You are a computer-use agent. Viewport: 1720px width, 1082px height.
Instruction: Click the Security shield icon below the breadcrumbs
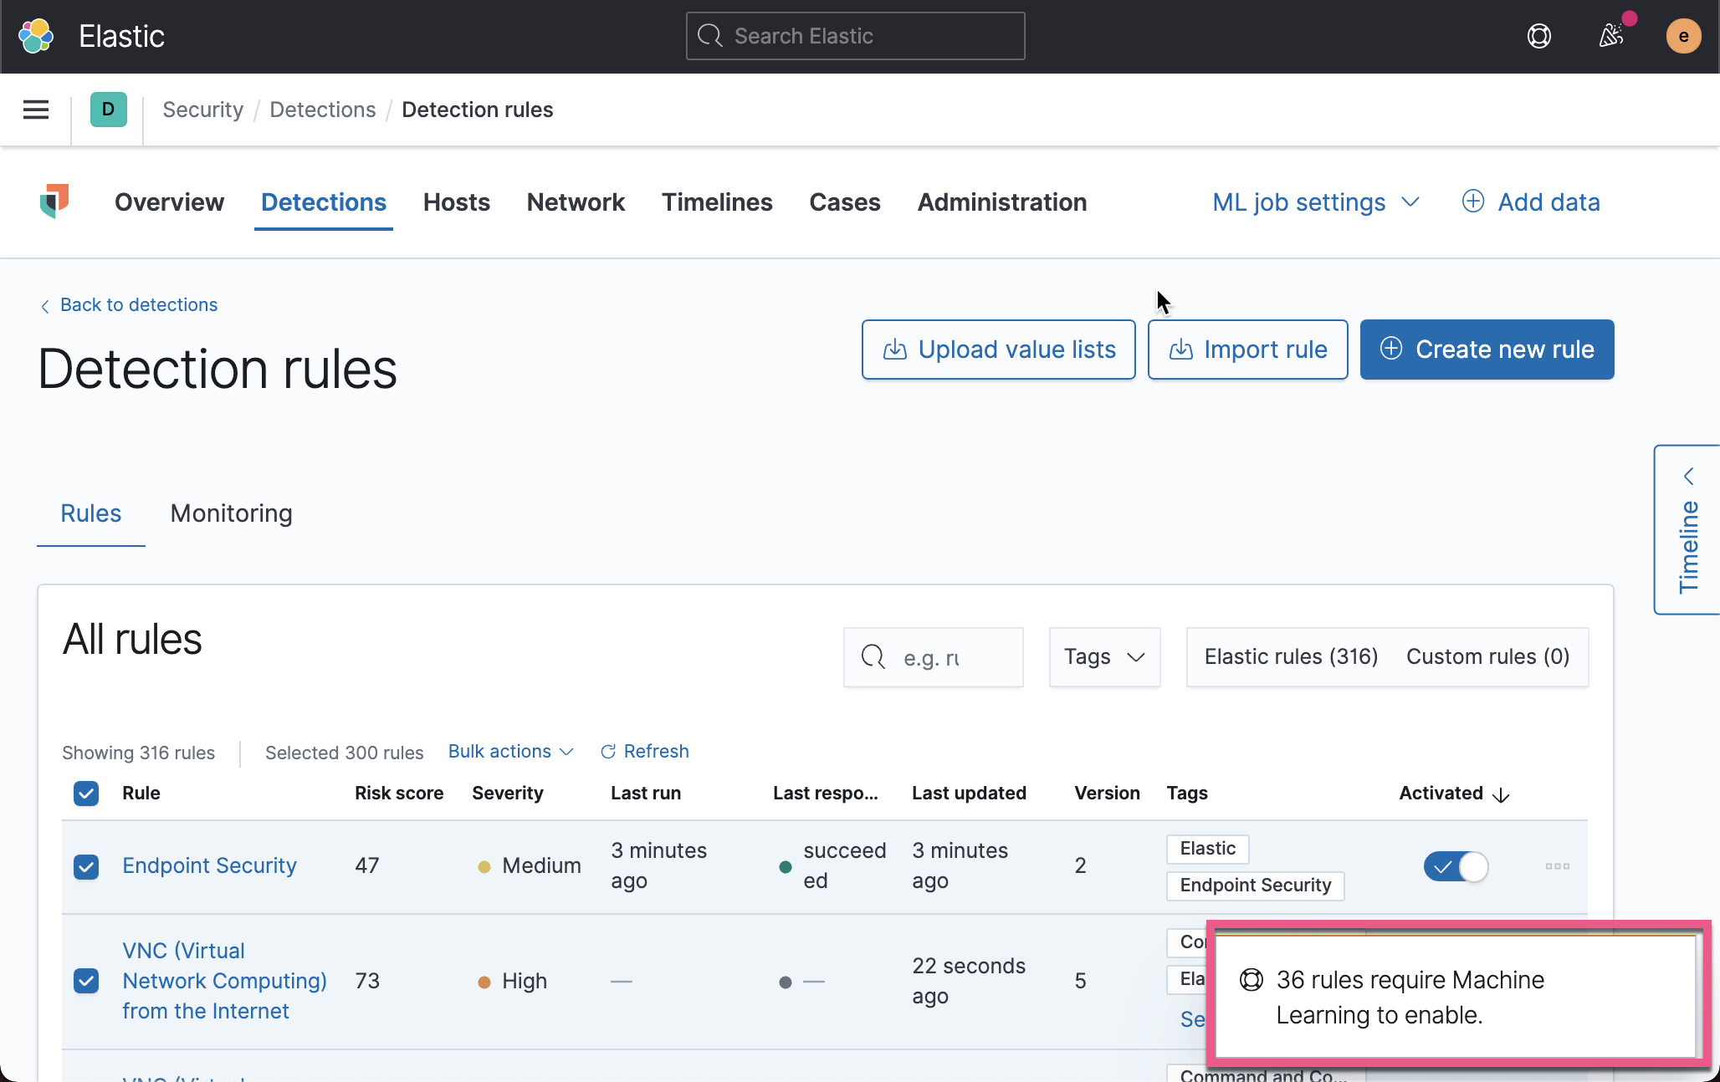[x=55, y=202]
